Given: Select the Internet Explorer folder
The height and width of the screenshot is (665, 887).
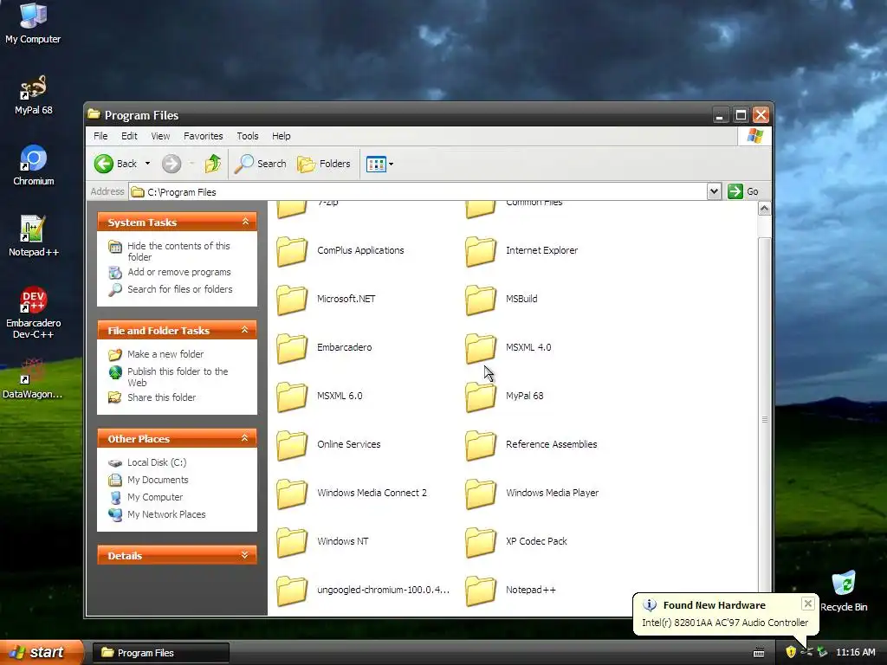Looking at the screenshot, I should (521, 251).
